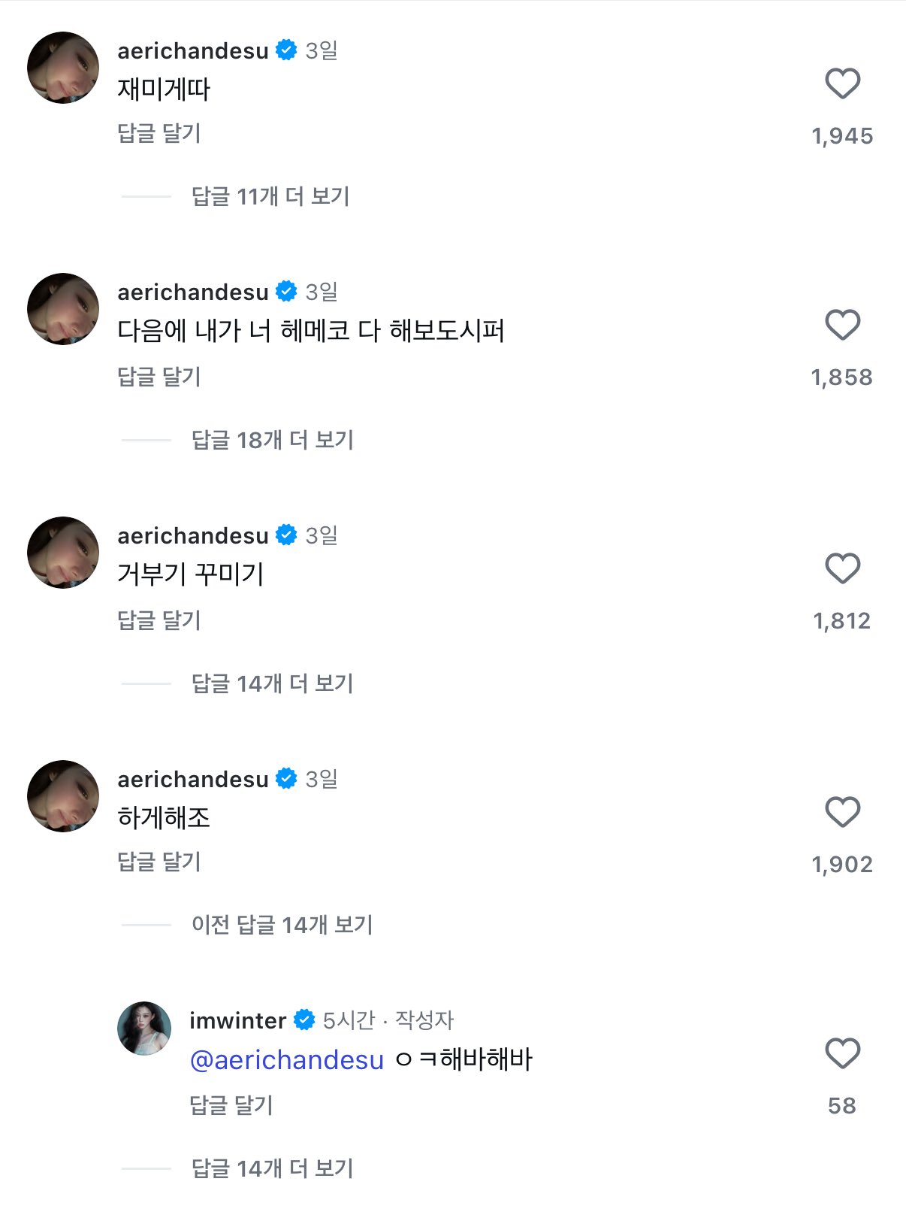Open the @aerichandesu mention link
The height and width of the screenshot is (1218, 906).
[287, 1060]
